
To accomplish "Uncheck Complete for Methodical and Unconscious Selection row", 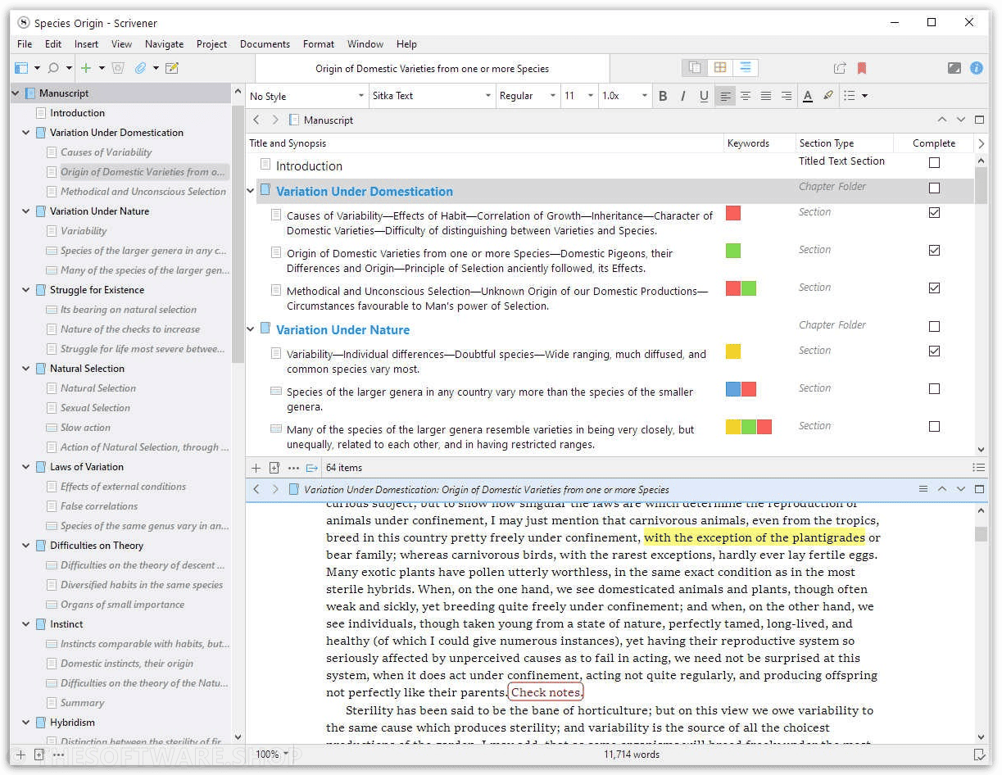I will 934,288.
